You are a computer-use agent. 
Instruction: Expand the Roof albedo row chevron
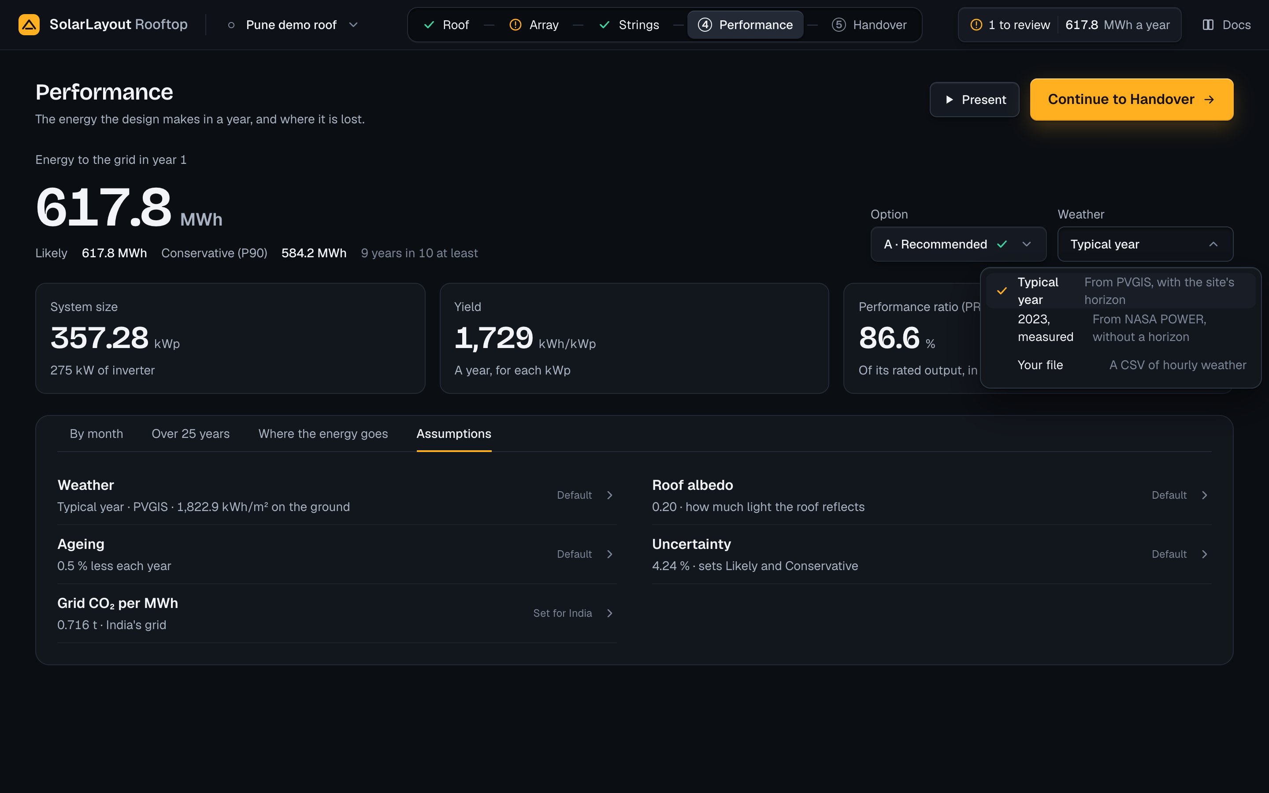point(1205,495)
